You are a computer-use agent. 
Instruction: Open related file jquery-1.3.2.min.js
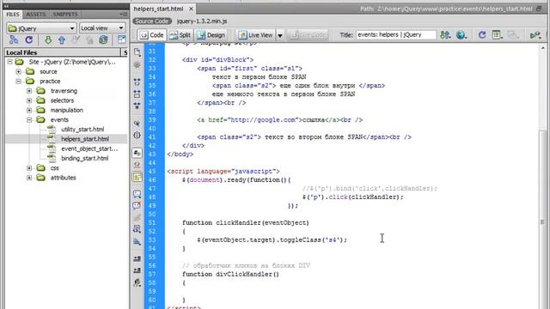202,21
